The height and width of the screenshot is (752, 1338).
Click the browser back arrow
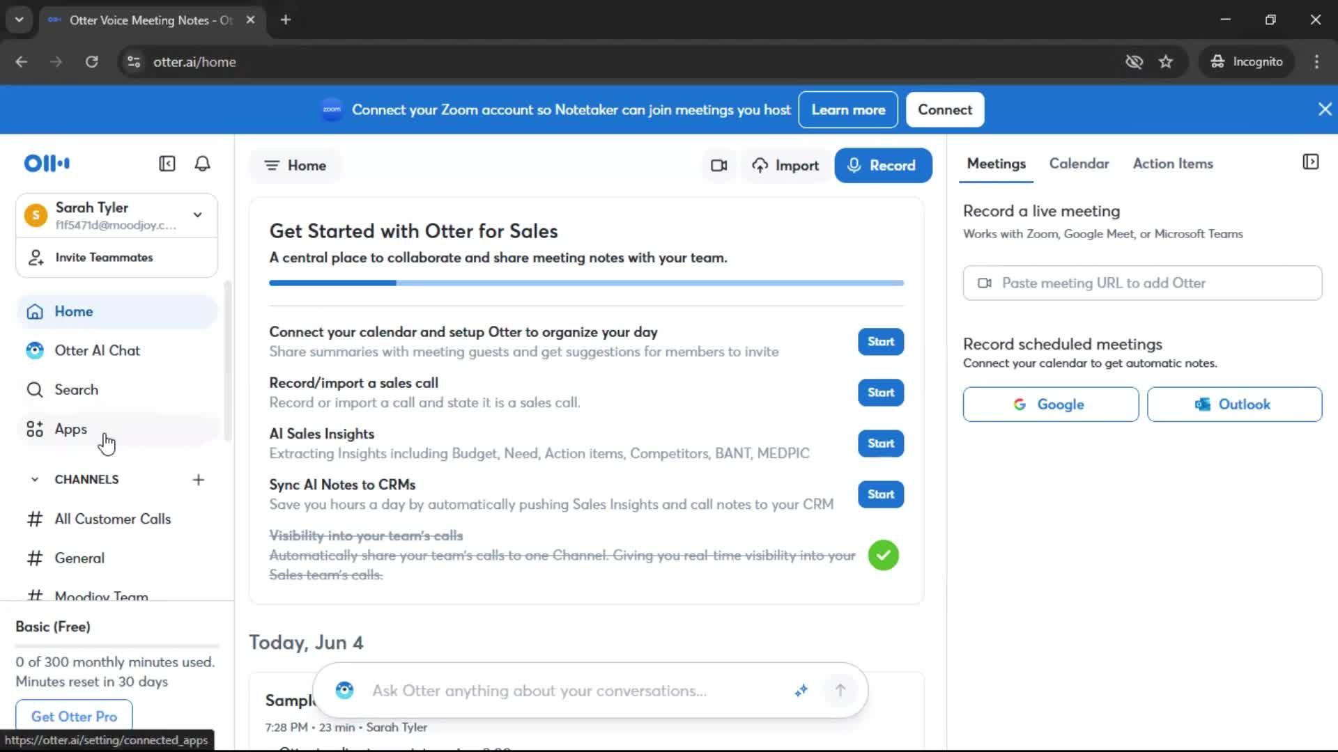tap(22, 62)
